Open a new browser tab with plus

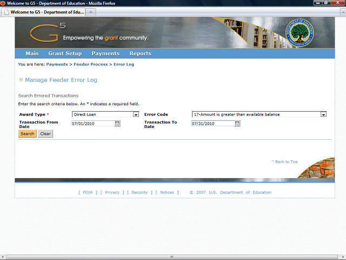point(91,12)
